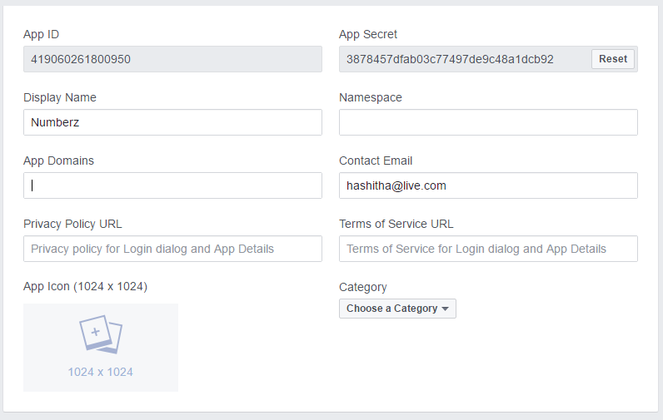Focus the Privacy Policy URL field
The image size is (663, 420).
click(172, 249)
